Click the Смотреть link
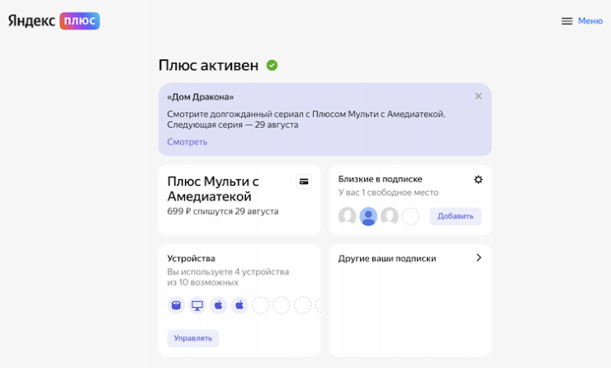 (187, 142)
